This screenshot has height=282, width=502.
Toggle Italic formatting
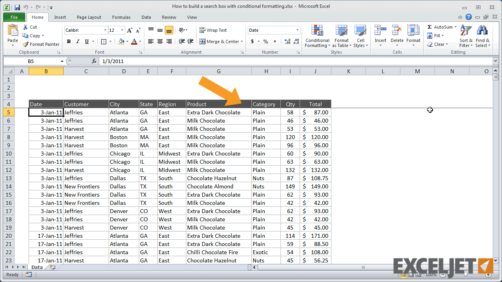(x=78, y=42)
